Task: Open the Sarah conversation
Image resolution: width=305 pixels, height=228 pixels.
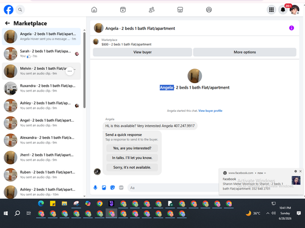Action: coord(41,54)
